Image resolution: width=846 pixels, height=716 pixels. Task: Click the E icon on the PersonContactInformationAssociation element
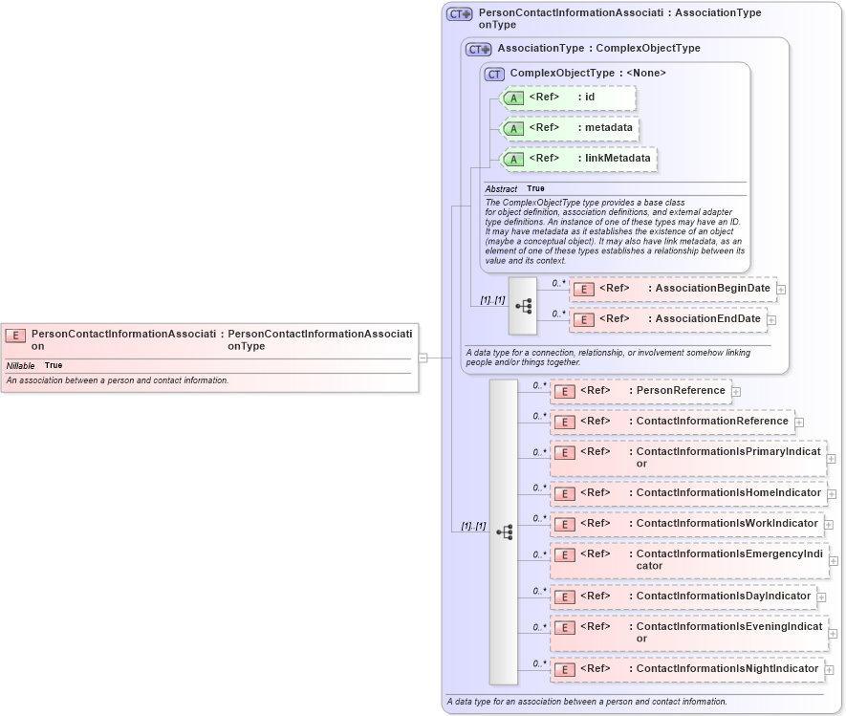tap(14, 336)
